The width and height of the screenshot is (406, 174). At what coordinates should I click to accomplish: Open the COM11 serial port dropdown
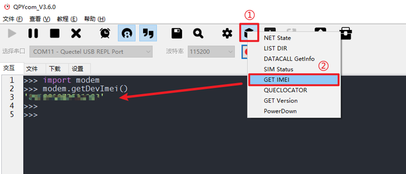pos(91,52)
